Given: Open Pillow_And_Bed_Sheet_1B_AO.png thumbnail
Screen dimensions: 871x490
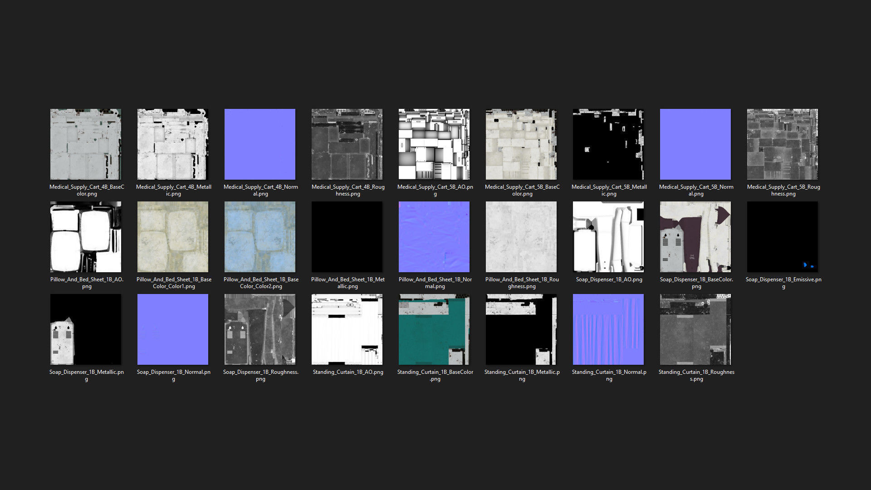Looking at the screenshot, I should point(86,237).
